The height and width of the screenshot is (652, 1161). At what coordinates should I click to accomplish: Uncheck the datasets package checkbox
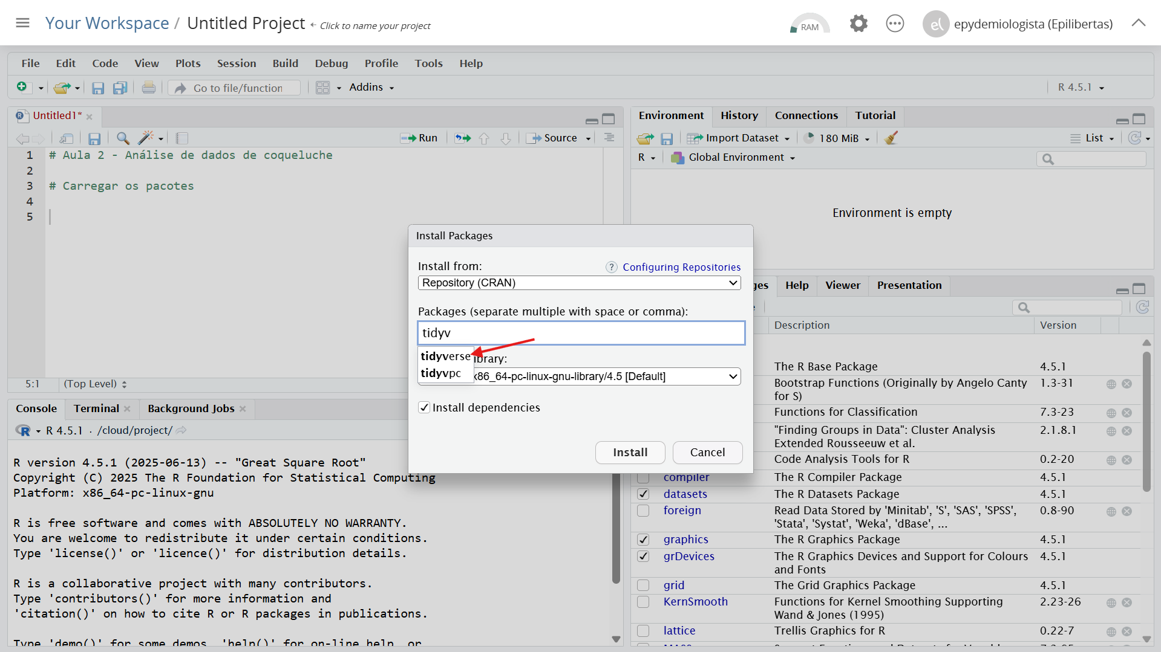tap(643, 494)
